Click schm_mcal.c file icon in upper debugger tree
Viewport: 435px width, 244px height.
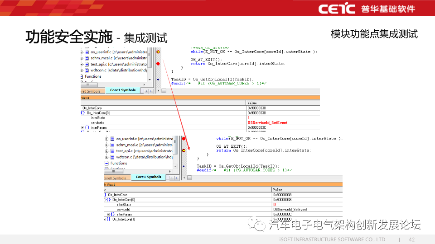click(x=87, y=58)
